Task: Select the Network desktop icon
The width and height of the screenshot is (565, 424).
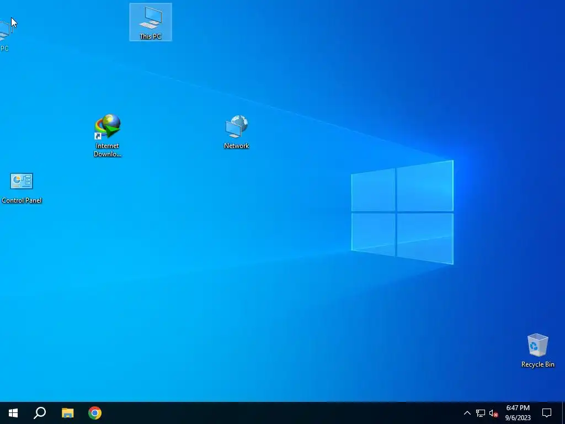Action: coord(236,132)
